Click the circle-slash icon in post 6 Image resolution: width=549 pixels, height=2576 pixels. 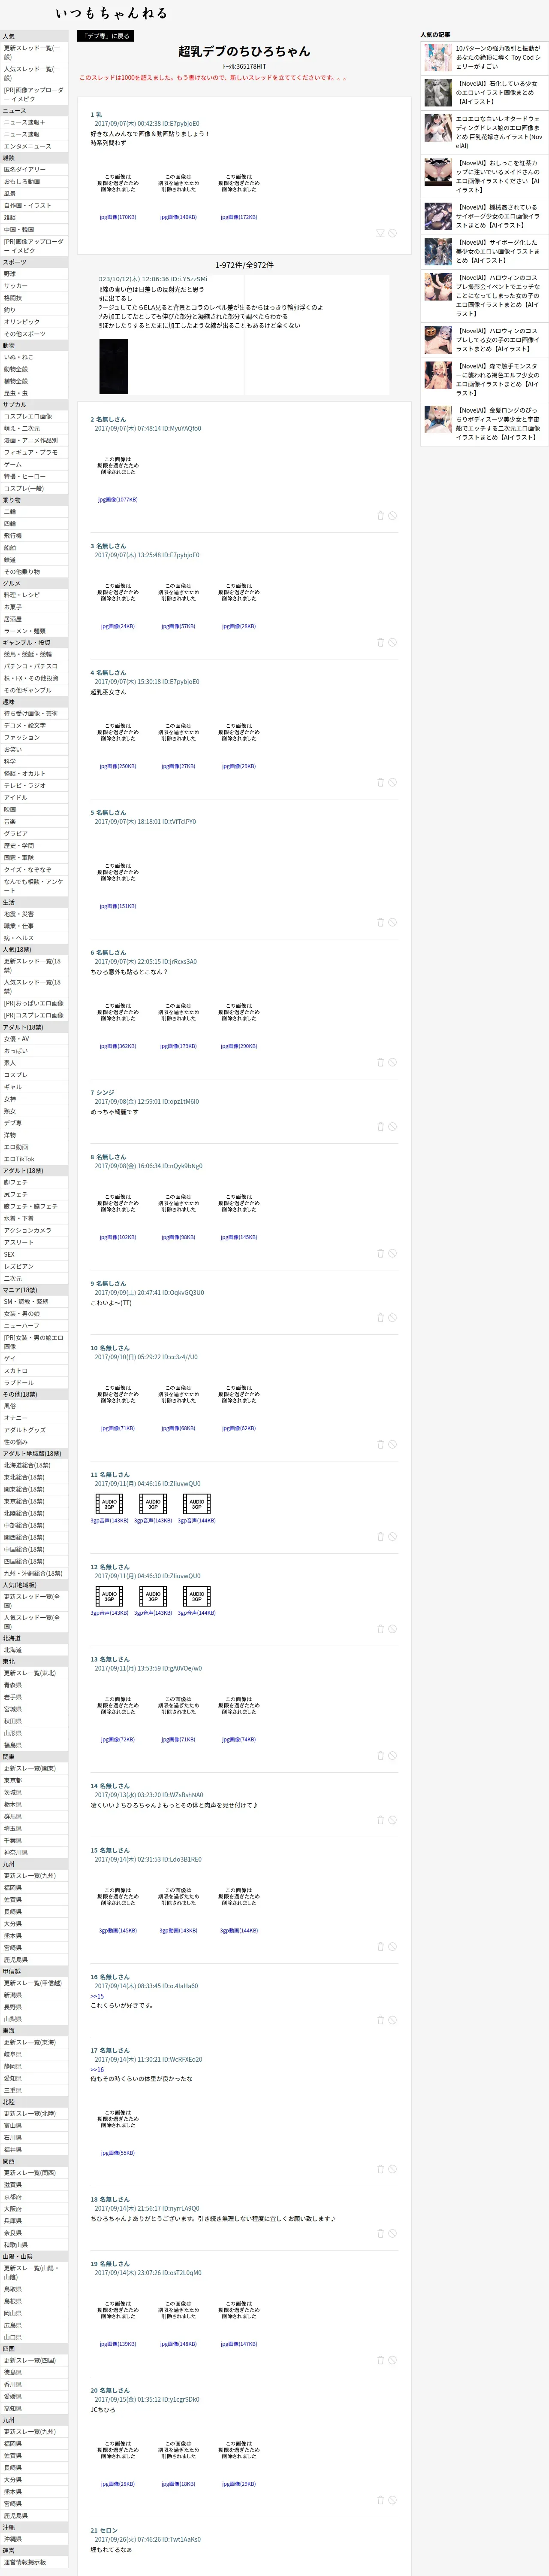[x=392, y=1063]
